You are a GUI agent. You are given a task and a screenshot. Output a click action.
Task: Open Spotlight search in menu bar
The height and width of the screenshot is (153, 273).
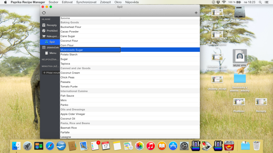point(260,2)
